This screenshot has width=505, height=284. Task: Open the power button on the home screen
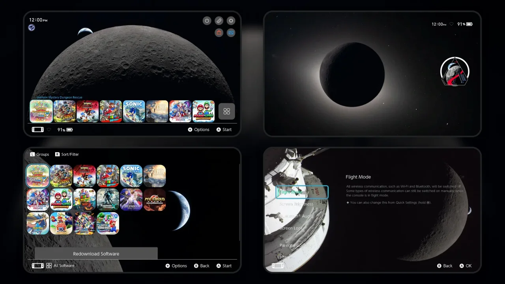coord(207,21)
